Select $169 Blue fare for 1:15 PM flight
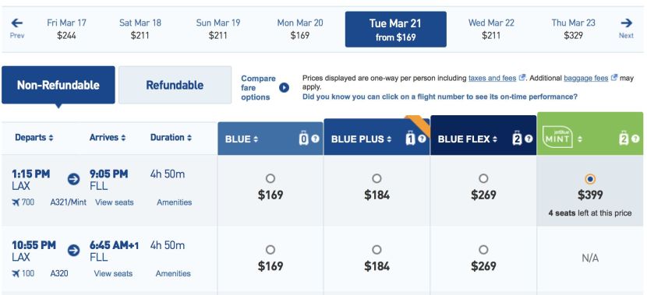The height and width of the screenshot is (295, 647). click(270, 178)
